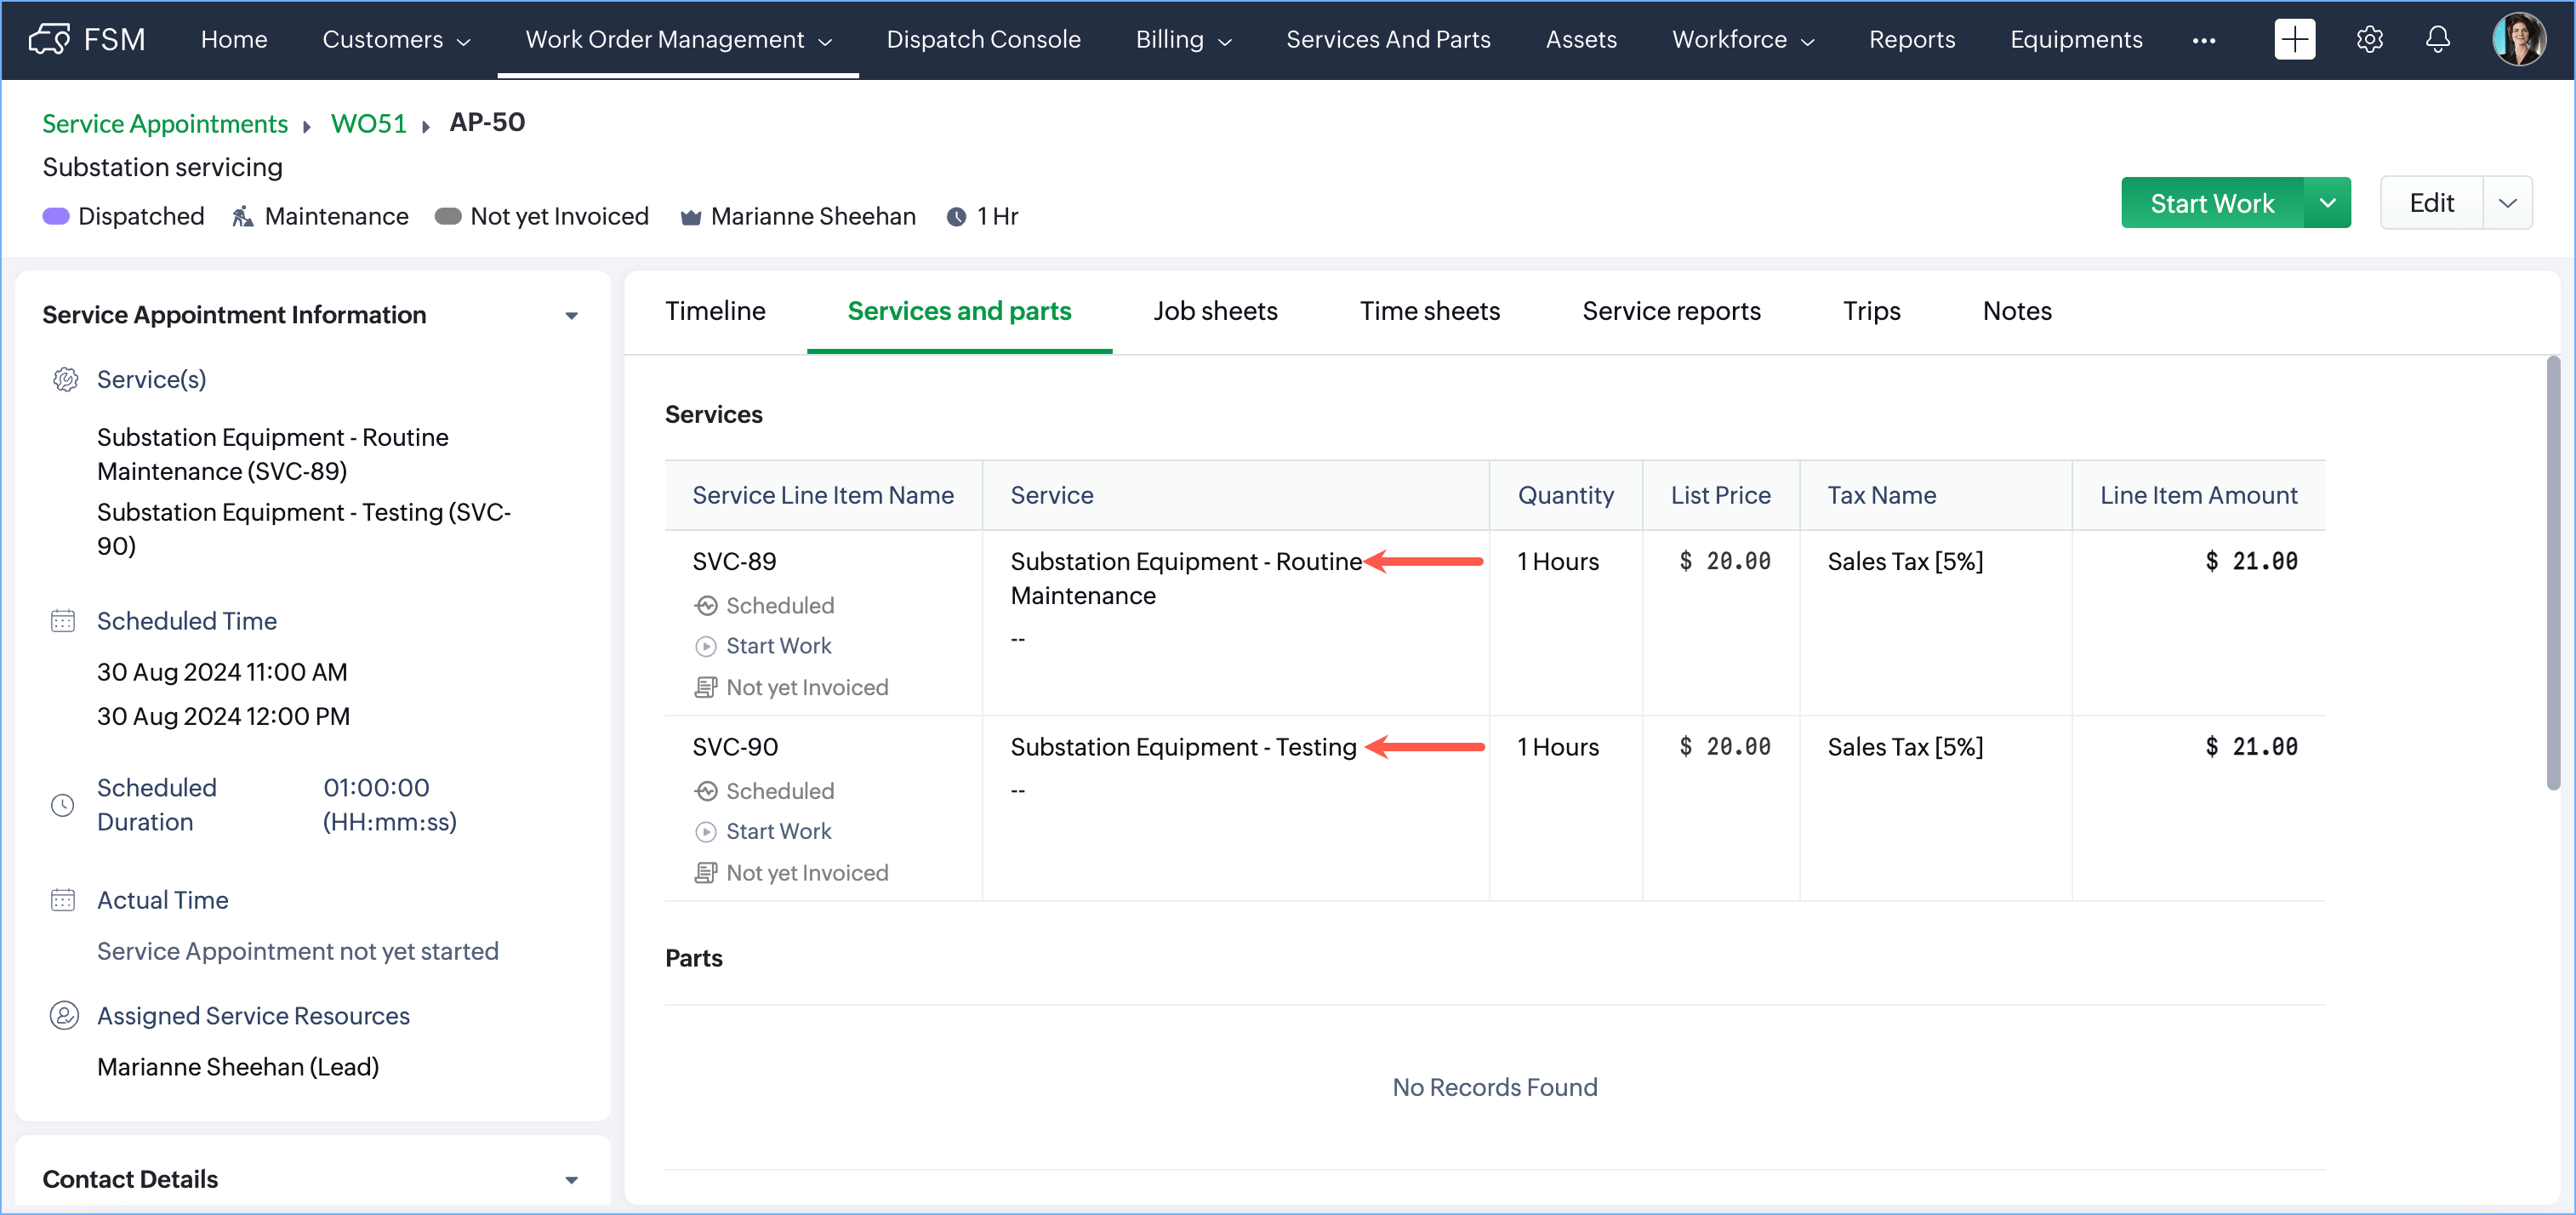Open the Start Work dropdown arrow

(2327, 203)
